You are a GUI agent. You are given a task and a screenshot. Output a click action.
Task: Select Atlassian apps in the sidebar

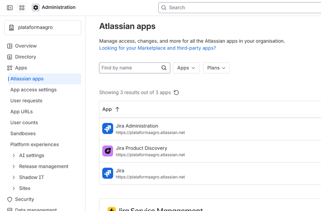45,79
